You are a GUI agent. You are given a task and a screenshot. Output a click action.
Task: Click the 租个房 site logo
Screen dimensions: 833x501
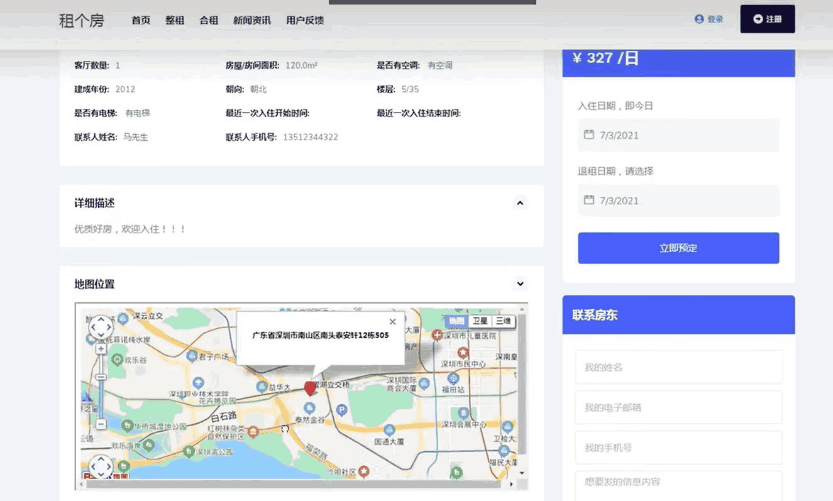81,20
